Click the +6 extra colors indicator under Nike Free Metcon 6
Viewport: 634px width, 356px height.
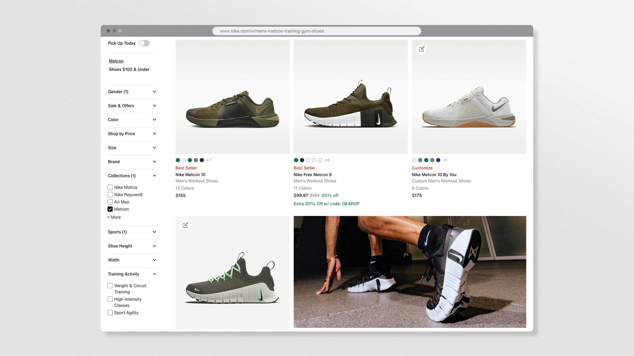(327, 160)
